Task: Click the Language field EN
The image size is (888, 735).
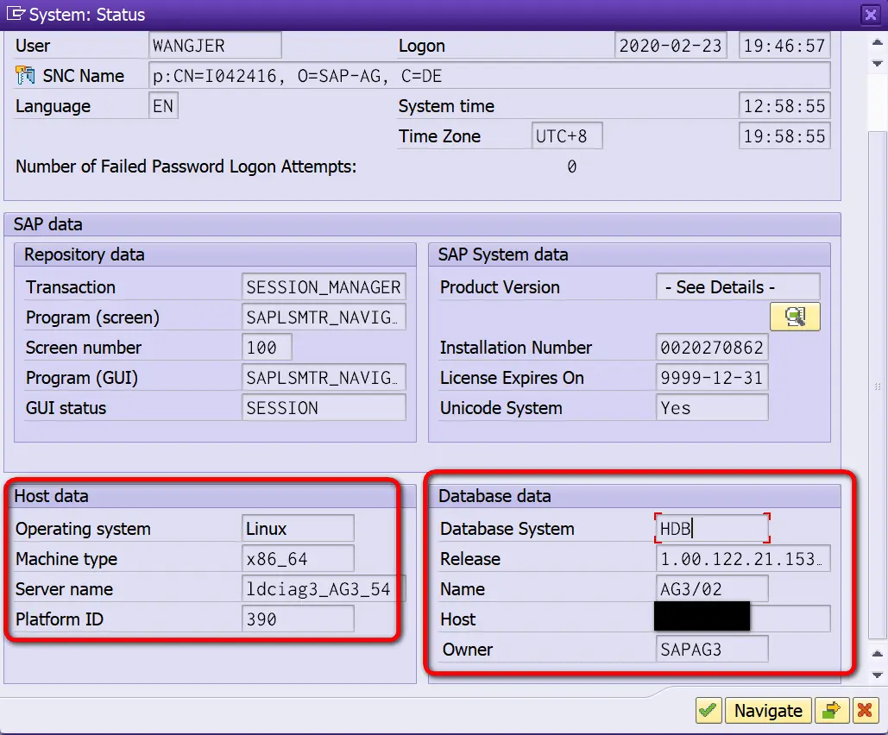Action: (163, 106)
